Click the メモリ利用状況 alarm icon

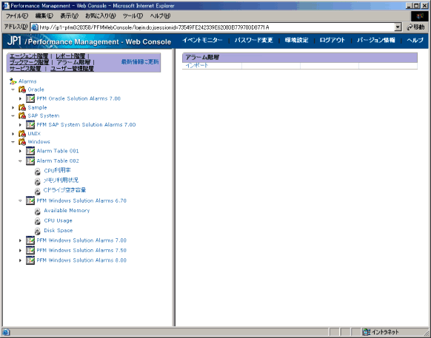click(38, 181)
